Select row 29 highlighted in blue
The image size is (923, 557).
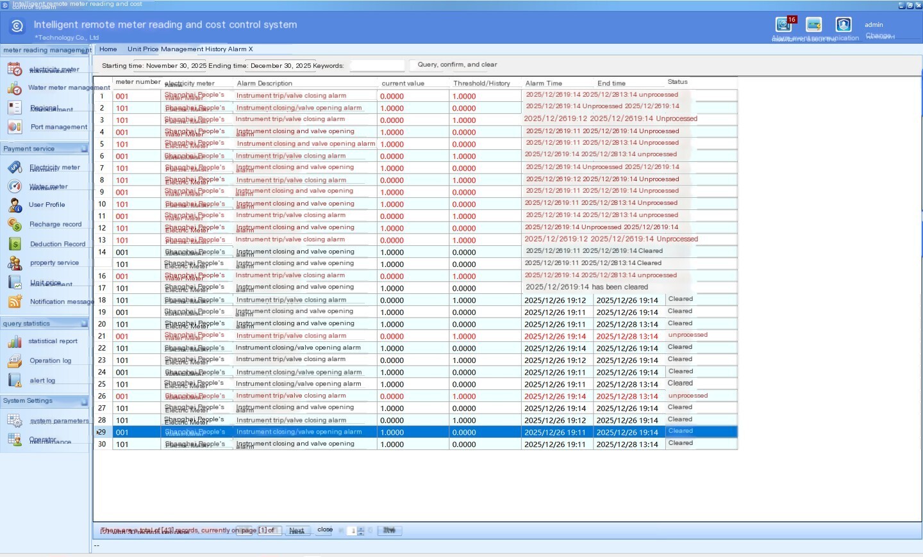(x=416, y=432)
